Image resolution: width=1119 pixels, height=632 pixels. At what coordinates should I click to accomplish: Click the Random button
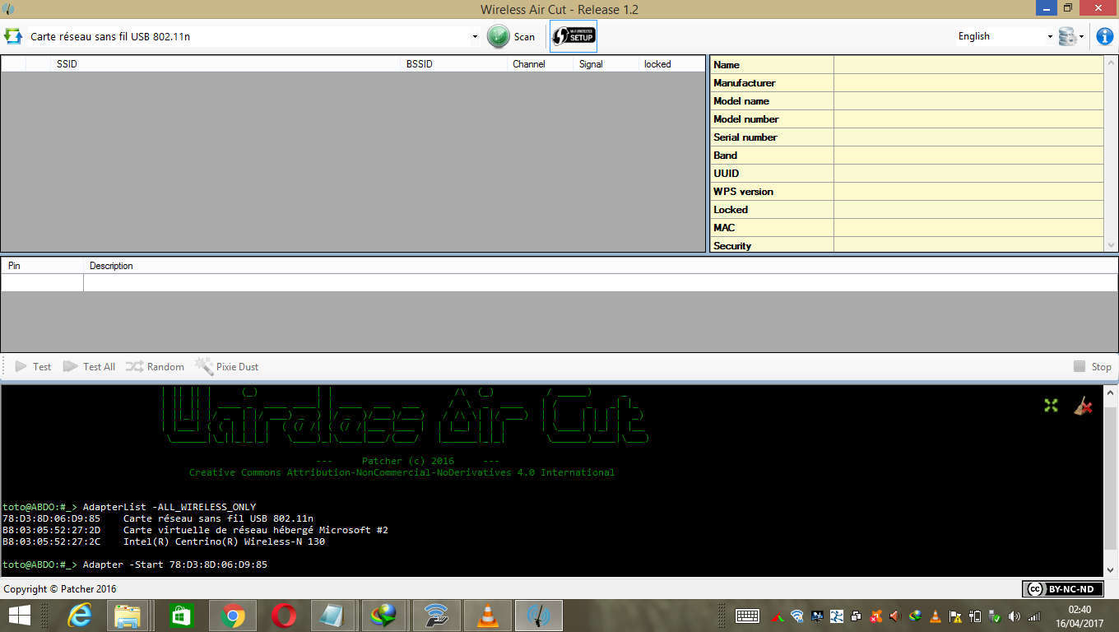point(155,366)
